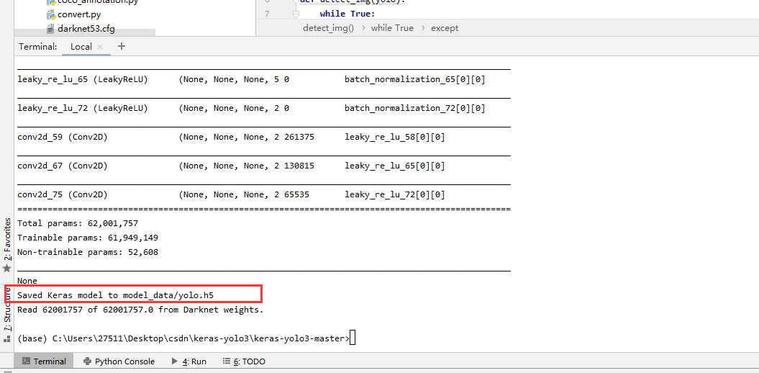Click the convert.py Python file icon
759x373 pixels.
[x=51, y=14]
